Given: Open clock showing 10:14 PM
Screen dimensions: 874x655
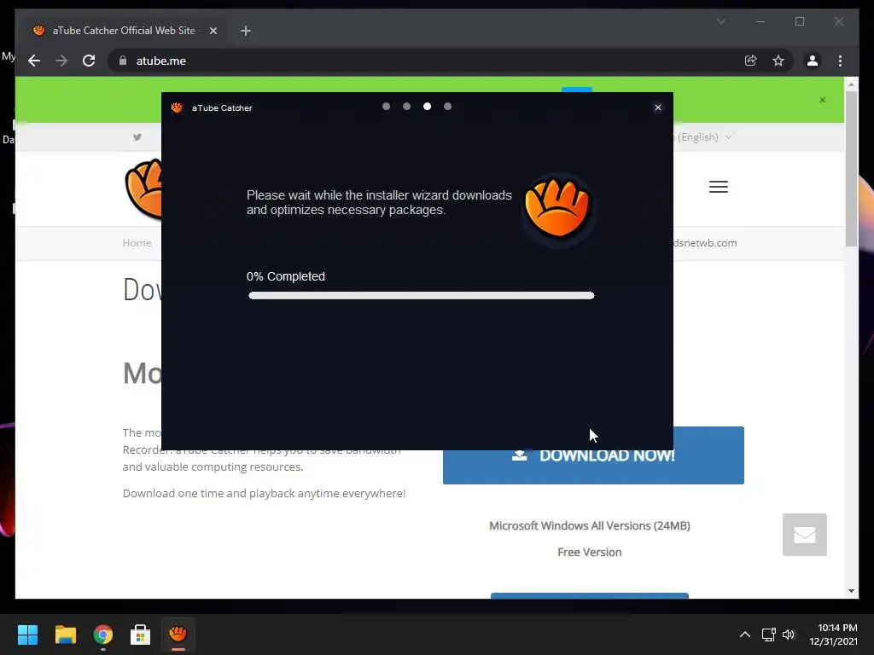Looking at the screenshot, I should pyautogui.click(x=833, y=635).
